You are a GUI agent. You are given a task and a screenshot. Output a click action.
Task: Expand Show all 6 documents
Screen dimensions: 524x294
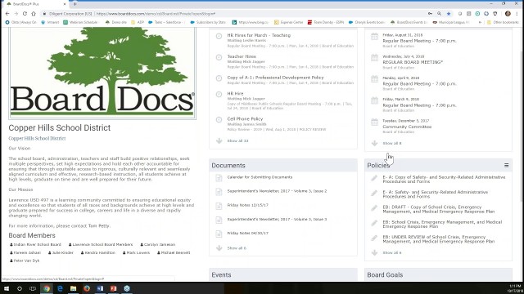click(x=237, y=248)
